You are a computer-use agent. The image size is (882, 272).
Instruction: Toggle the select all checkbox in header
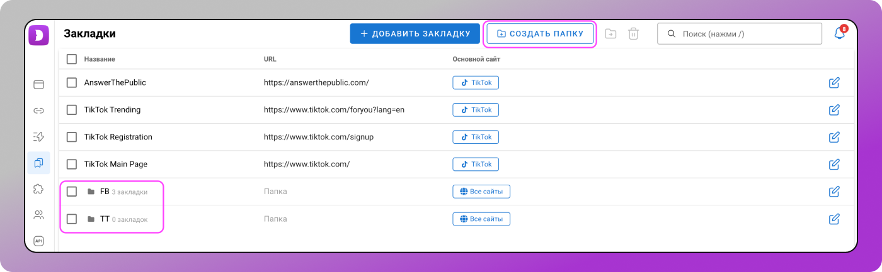[72, 59]
